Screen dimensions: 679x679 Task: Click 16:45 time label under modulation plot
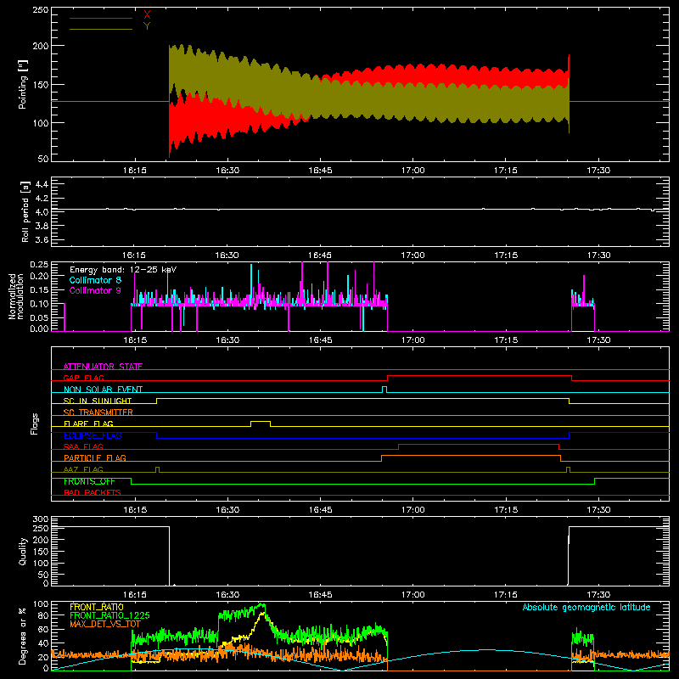320,340
